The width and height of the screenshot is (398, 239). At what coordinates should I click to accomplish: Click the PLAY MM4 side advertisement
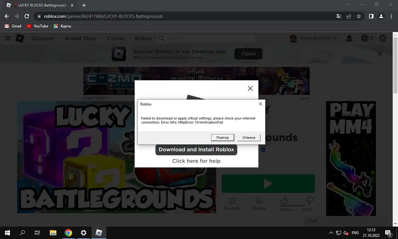pos(351,158)
